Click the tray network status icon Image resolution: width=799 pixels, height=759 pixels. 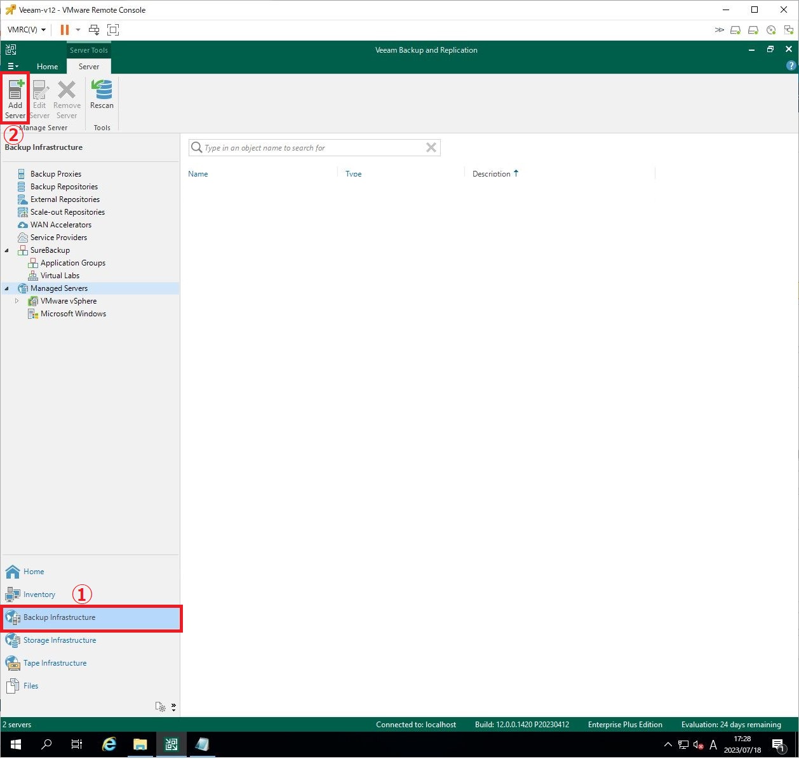coord(683,744)
